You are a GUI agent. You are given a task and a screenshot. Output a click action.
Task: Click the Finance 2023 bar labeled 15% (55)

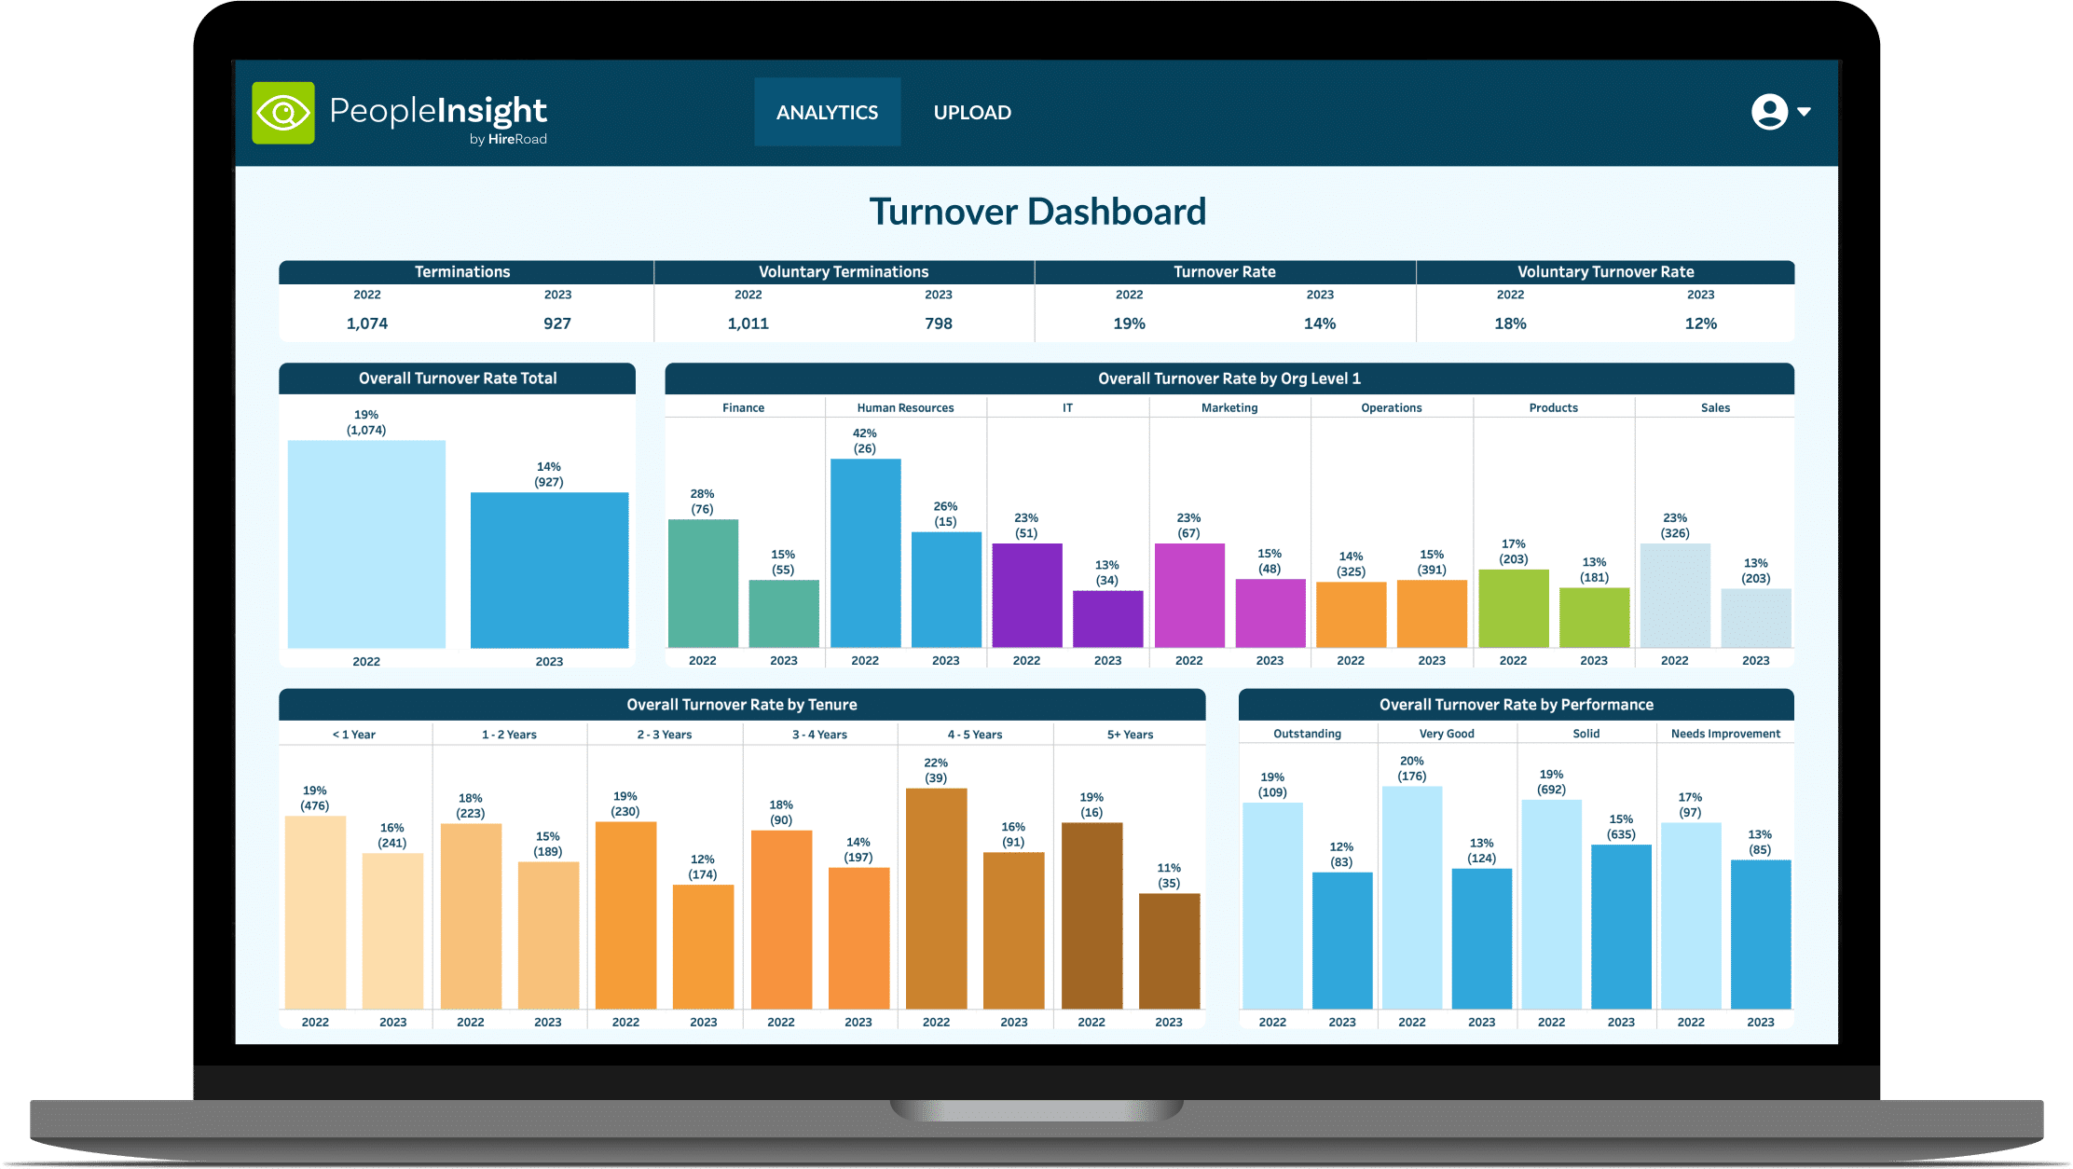point(784,613)
